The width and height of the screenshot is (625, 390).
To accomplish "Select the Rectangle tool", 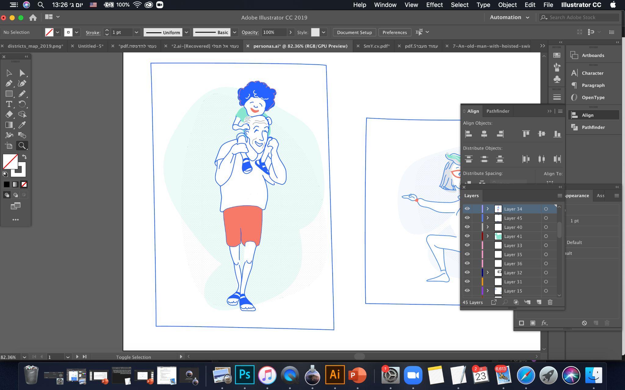I will coord(9,94).
